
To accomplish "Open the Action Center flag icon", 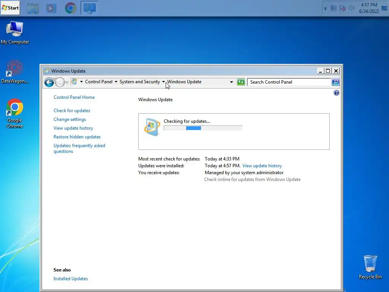I will [x=343, y=8].
